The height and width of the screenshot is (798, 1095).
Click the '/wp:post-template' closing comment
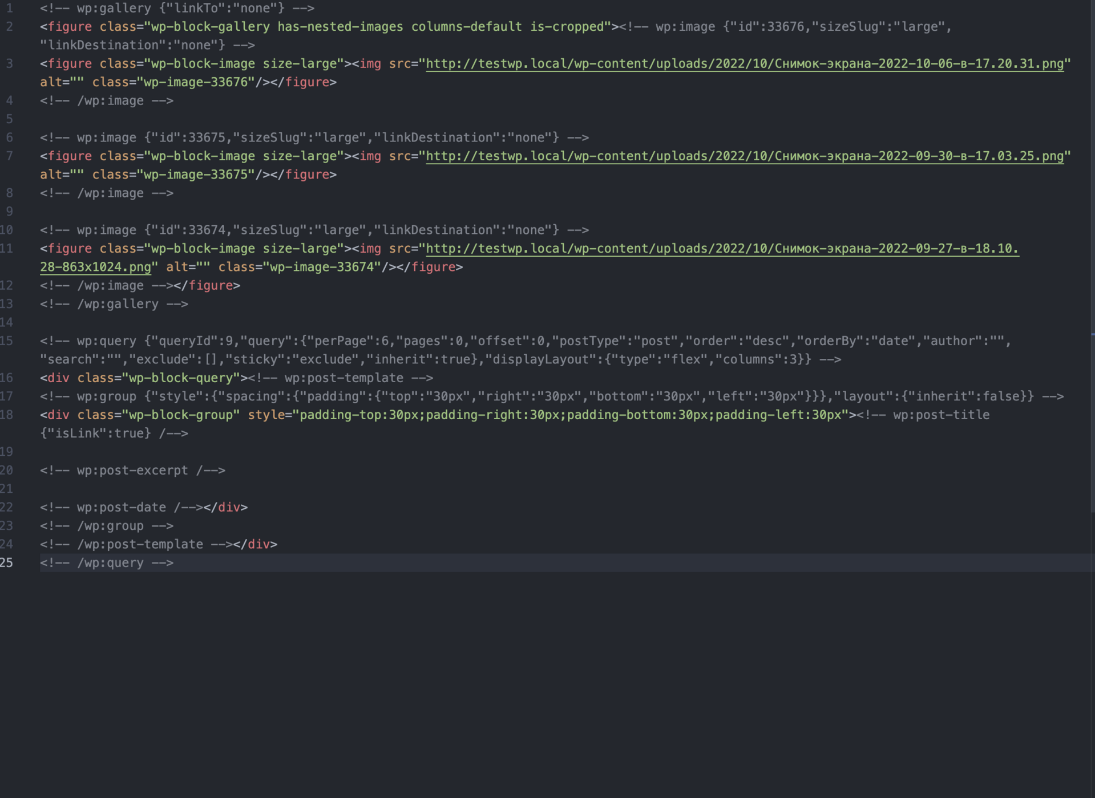point(136,544)
